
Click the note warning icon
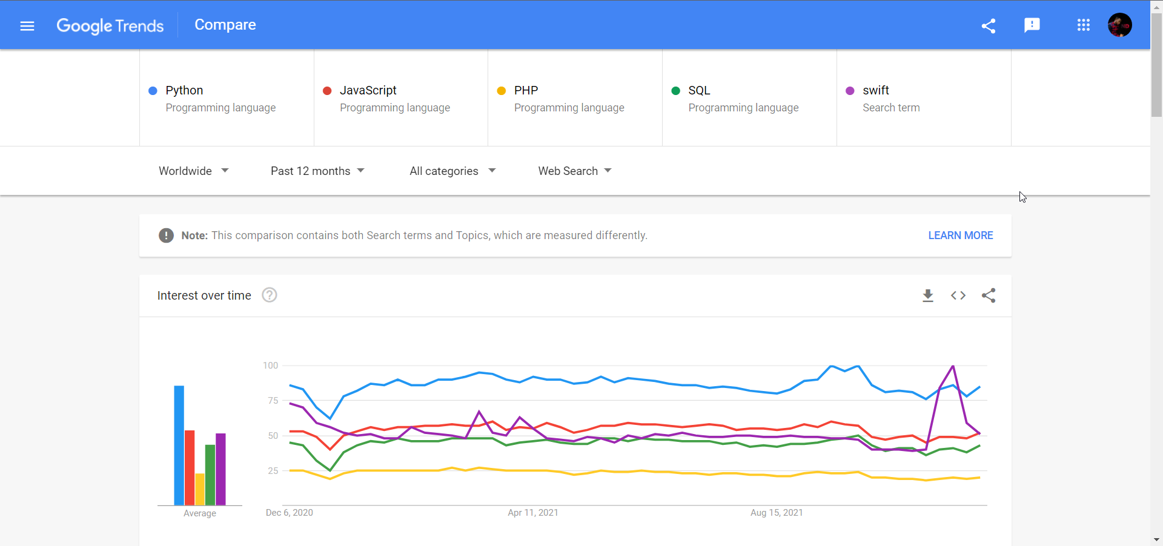point(166,235)
